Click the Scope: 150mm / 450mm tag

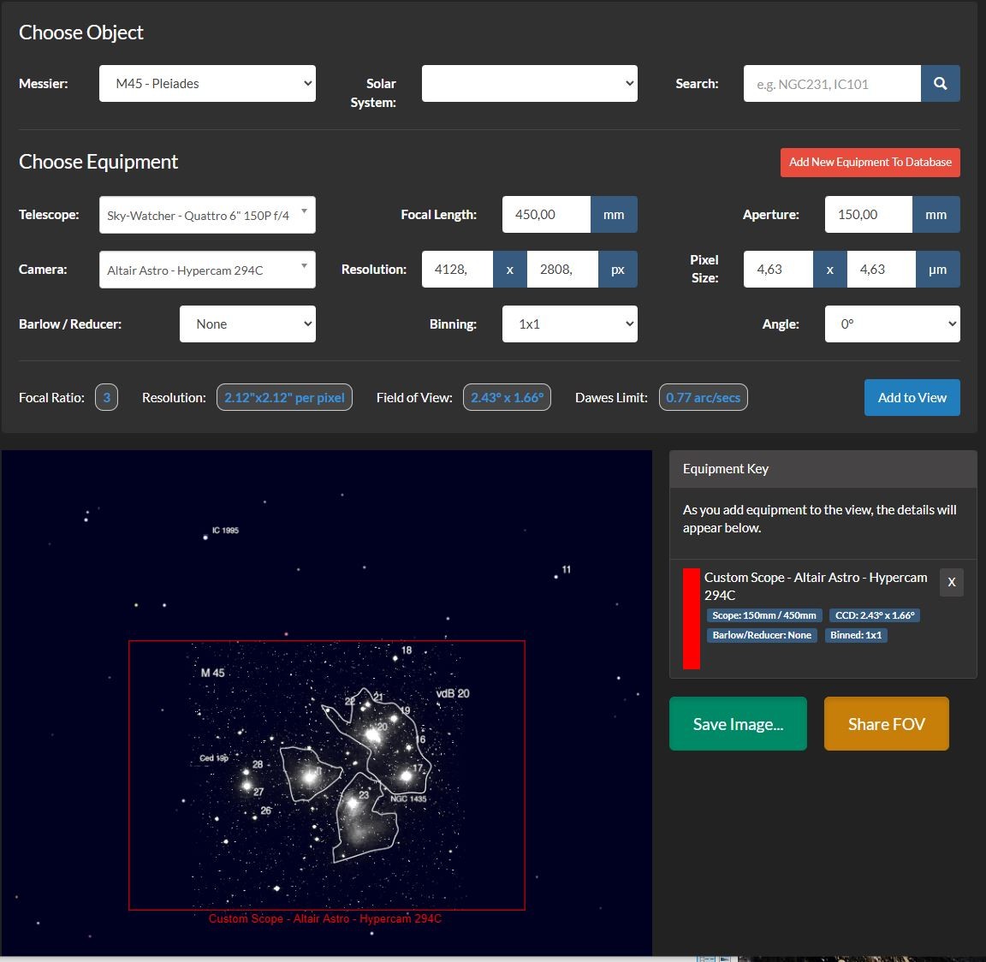[x=764, y=615]
